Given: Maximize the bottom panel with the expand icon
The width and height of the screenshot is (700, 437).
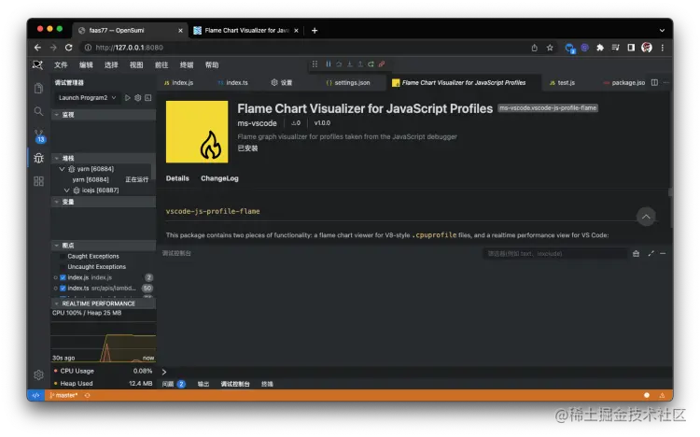Looking at the screenshot, I should click(651, 253).
